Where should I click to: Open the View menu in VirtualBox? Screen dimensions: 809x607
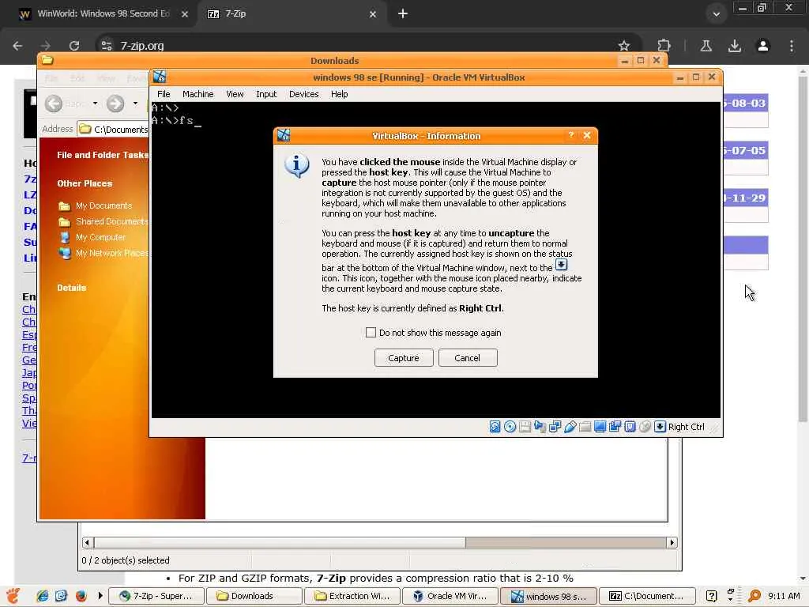(235, 94)
